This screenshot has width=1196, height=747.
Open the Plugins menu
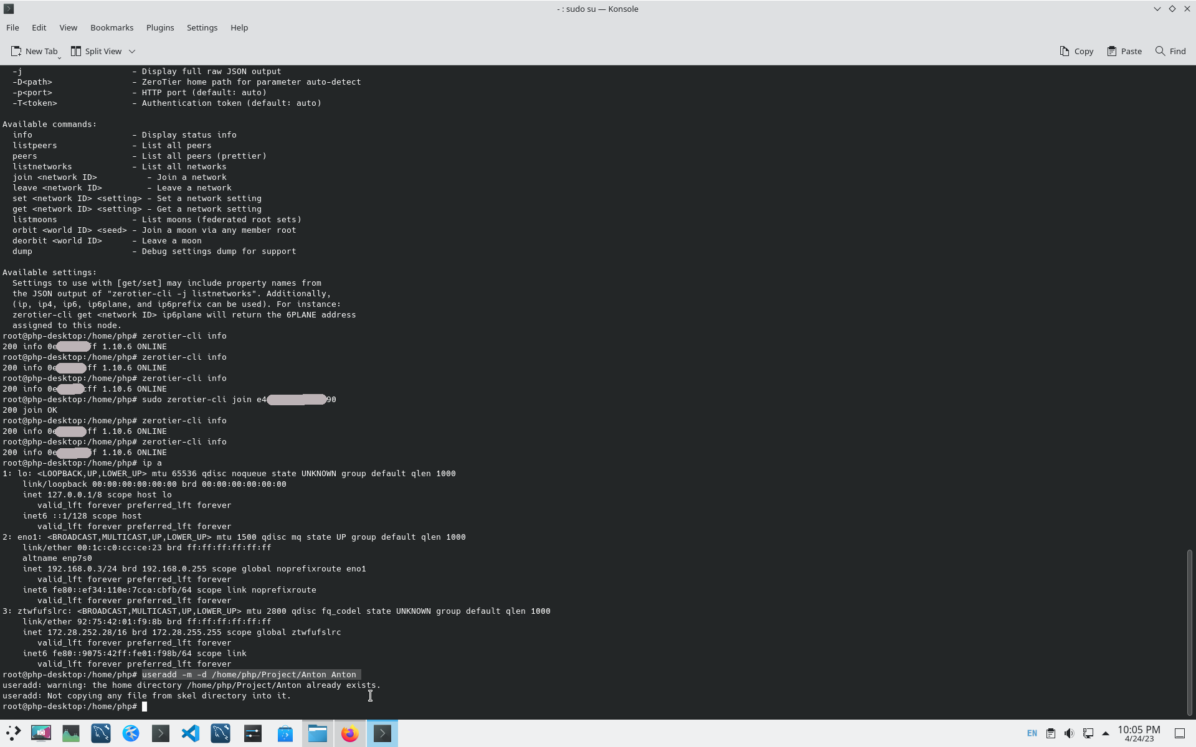160,27
